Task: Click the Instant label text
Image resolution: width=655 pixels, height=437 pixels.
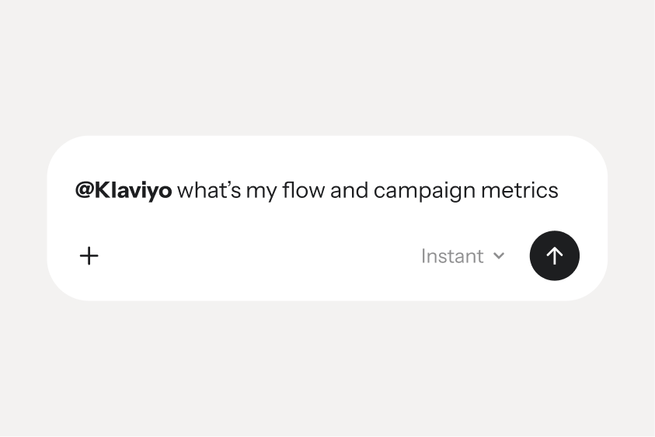Action: [x=452, y=256]
